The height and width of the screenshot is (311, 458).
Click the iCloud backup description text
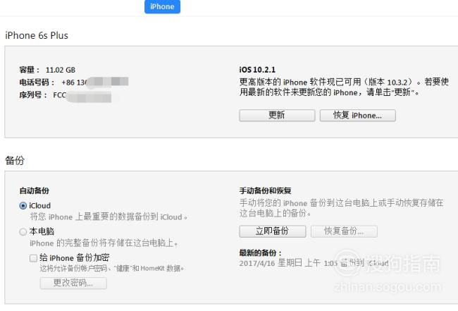point(109,217)
